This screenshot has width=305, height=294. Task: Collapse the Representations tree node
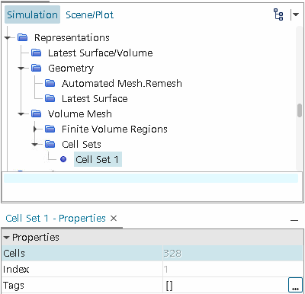(8, 38)
